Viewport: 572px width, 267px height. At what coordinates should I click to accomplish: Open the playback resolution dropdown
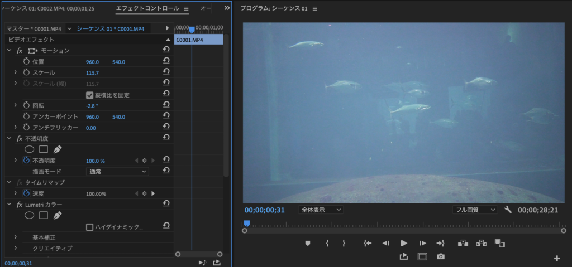(x=474, y=210)
